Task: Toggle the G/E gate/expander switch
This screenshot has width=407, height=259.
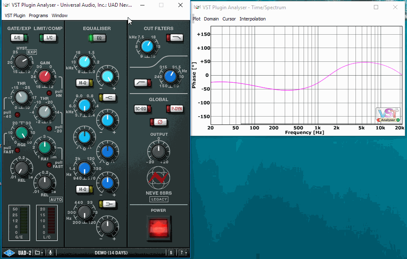Action: pos(19,38)
